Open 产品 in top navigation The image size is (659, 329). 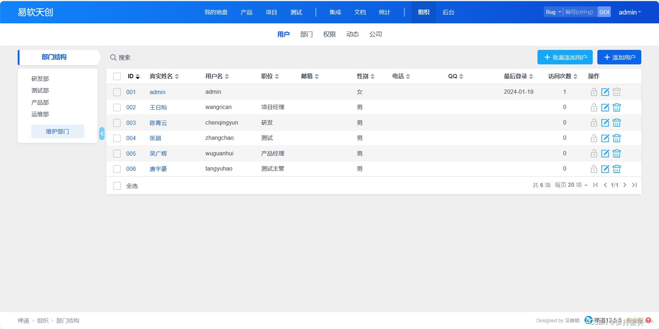click(x=247, y=12)
